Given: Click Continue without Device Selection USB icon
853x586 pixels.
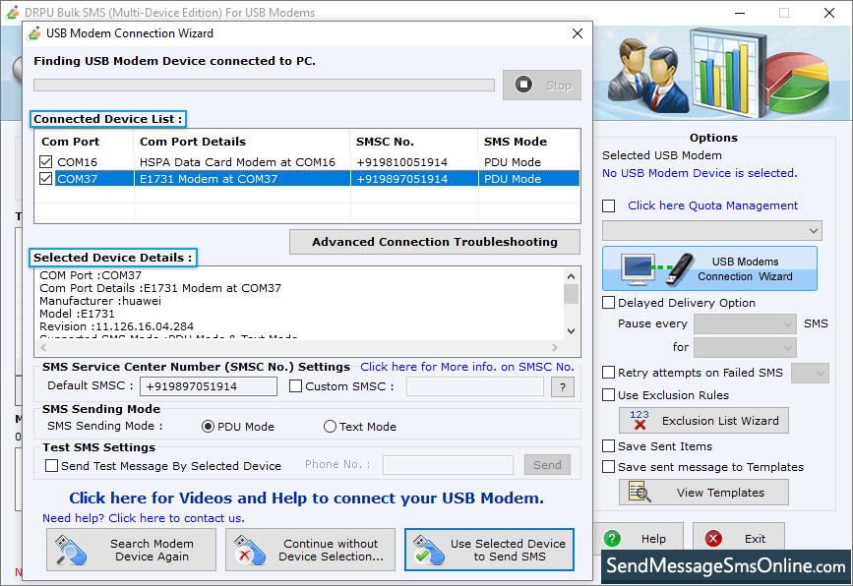Looking at the screenshot, I should pos(250,551).
